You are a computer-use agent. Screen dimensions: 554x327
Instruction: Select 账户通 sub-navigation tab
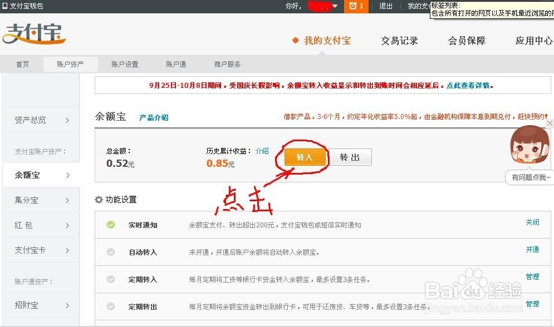[176, 64]
